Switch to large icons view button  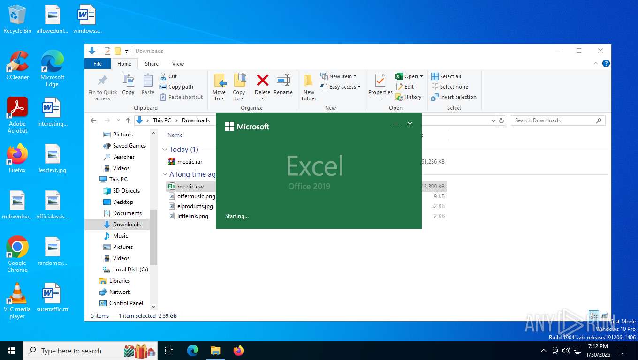[604, 316]
